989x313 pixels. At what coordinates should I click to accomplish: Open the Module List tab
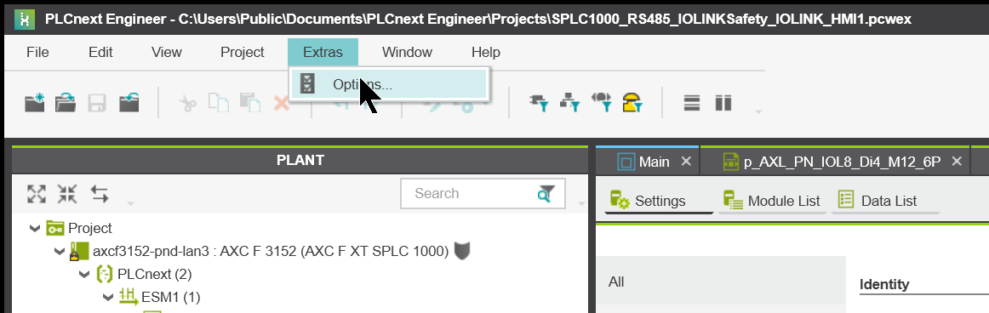773,201
